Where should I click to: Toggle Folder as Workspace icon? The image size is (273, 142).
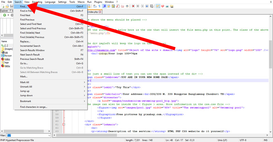pyautogui.click(x=123, y=6)
